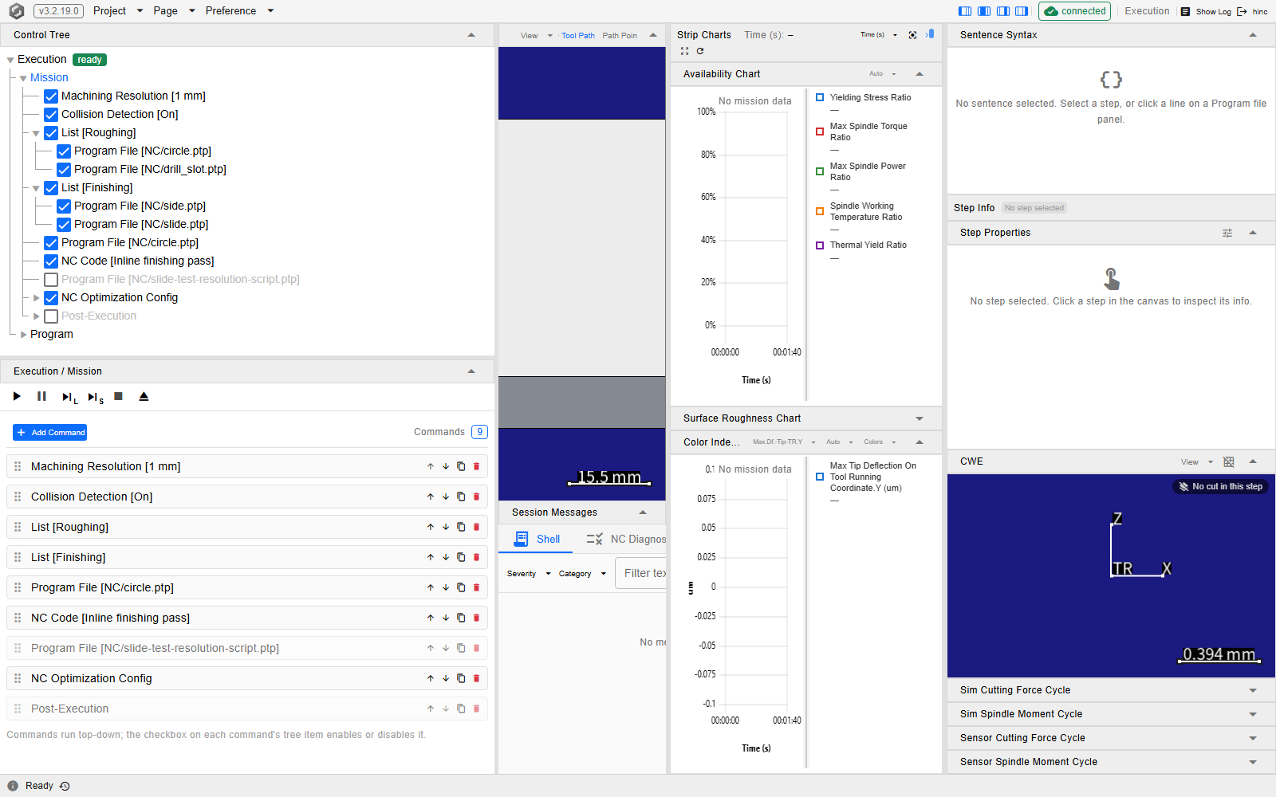This screenshot has width=1276, height=797.
Task: Run next line with step-L icon
Action: tap(69, 397)
